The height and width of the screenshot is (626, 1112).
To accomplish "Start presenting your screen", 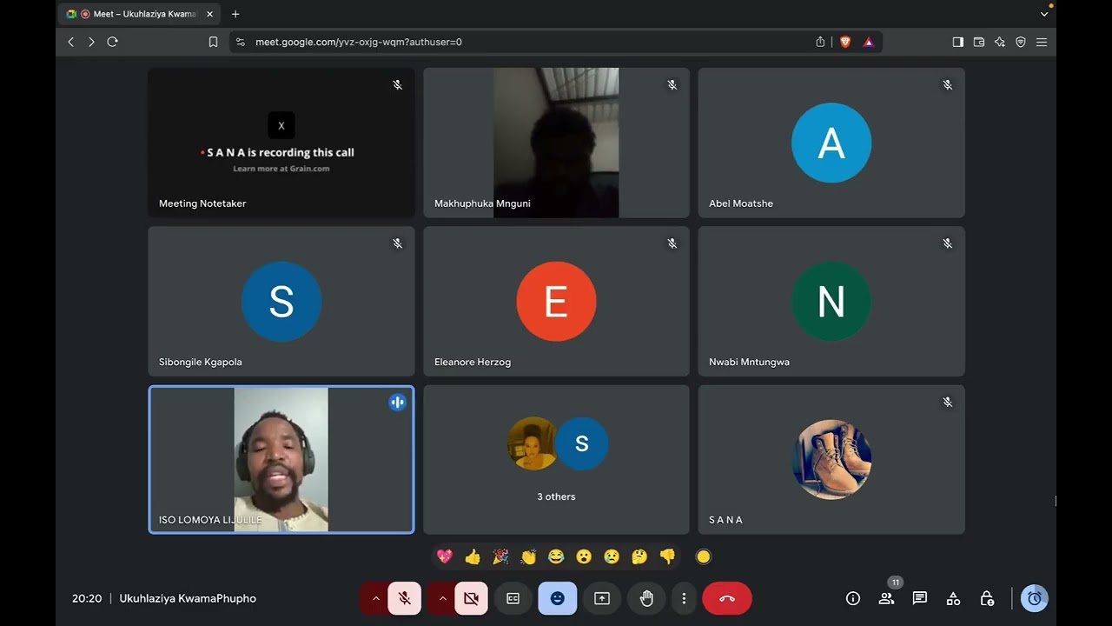I will click(602, 598).
